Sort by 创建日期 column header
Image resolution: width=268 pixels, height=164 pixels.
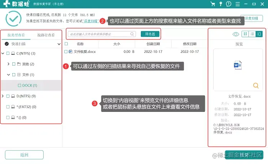tap(153, 44)
